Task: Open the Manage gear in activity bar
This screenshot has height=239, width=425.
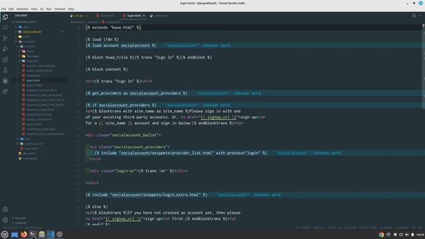Action: [5, 220]
